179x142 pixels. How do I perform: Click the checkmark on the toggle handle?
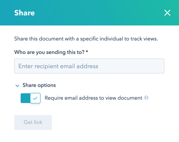(36, 98)
